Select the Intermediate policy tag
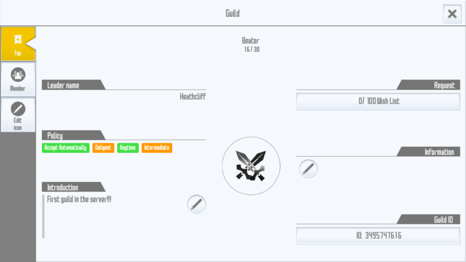 pos(157,148)
